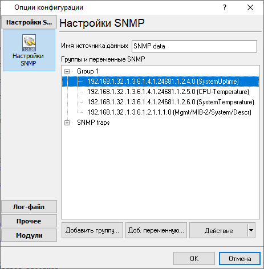Select the SystemUptime variable entry
This screenshot has width=264, height=269.
pos(163,81)
